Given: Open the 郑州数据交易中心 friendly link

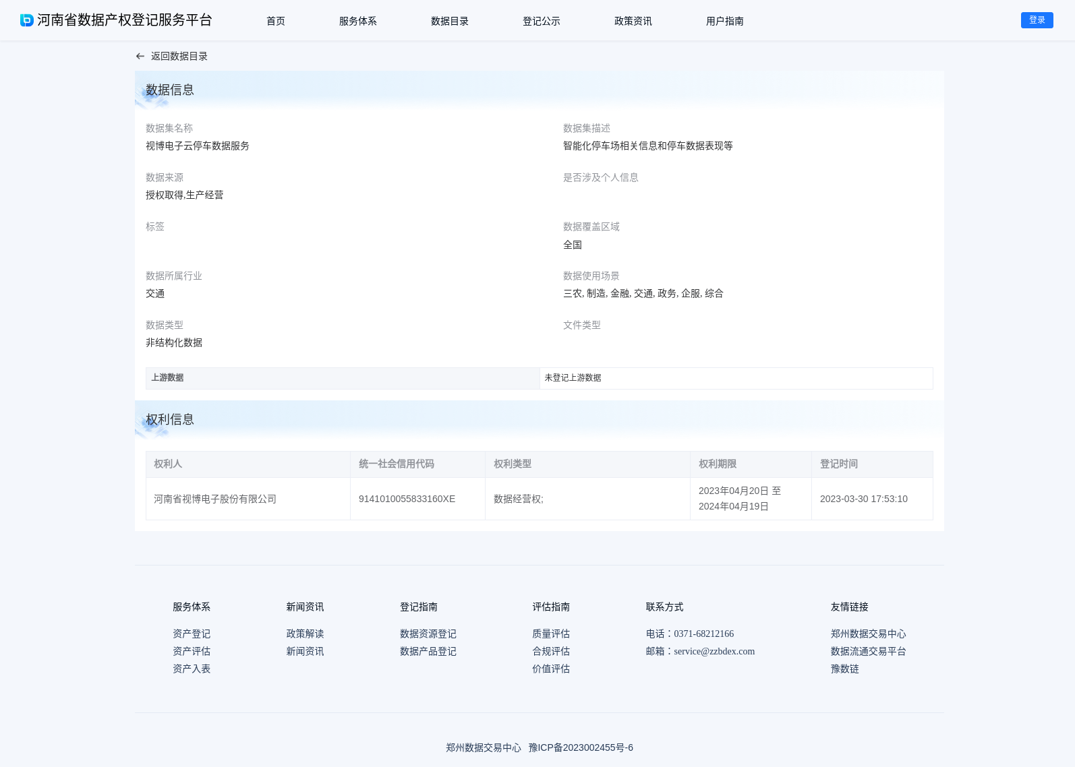Looking at the screenshot, I should point(869,634).
